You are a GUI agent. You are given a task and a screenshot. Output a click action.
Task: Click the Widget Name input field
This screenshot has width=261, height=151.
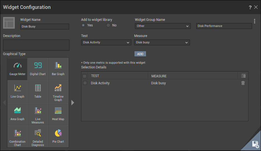coord(45,26)
